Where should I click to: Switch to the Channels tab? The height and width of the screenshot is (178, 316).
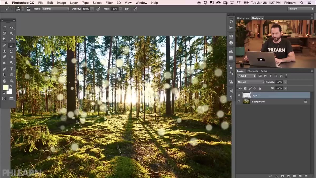click(253, 71)
